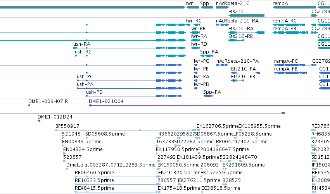
Task: Select the ush-RA transcript label
Action: tap(82, 44)
